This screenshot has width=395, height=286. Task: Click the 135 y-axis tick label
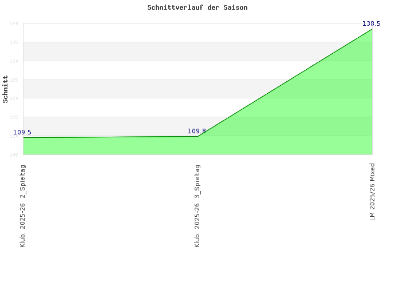pyautogui.click(x=14, y=42)
